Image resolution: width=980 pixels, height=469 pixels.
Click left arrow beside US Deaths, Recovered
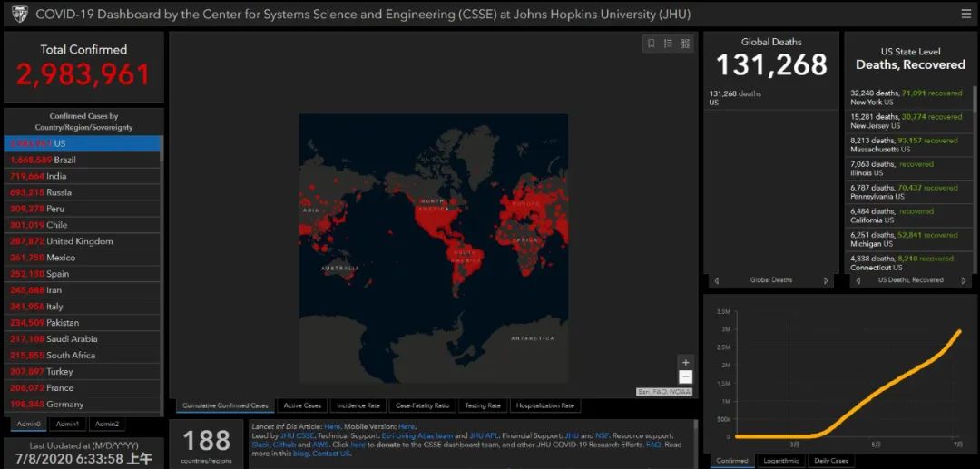click(857, 280)
